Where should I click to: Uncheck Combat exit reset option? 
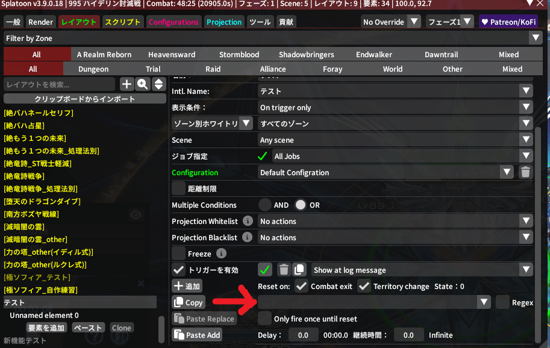[301, 287]
